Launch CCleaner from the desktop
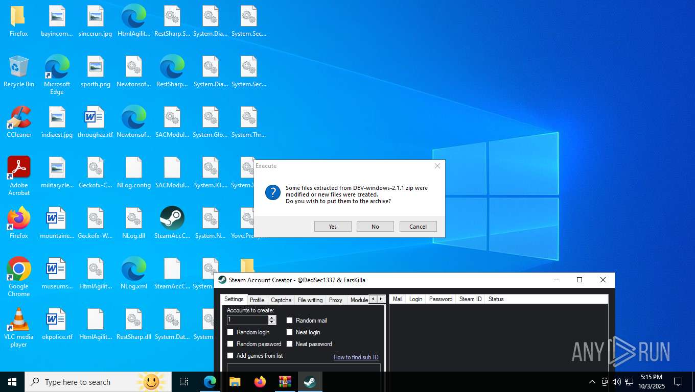The height and width of the screenshot is (392, 695). [19, 122]
